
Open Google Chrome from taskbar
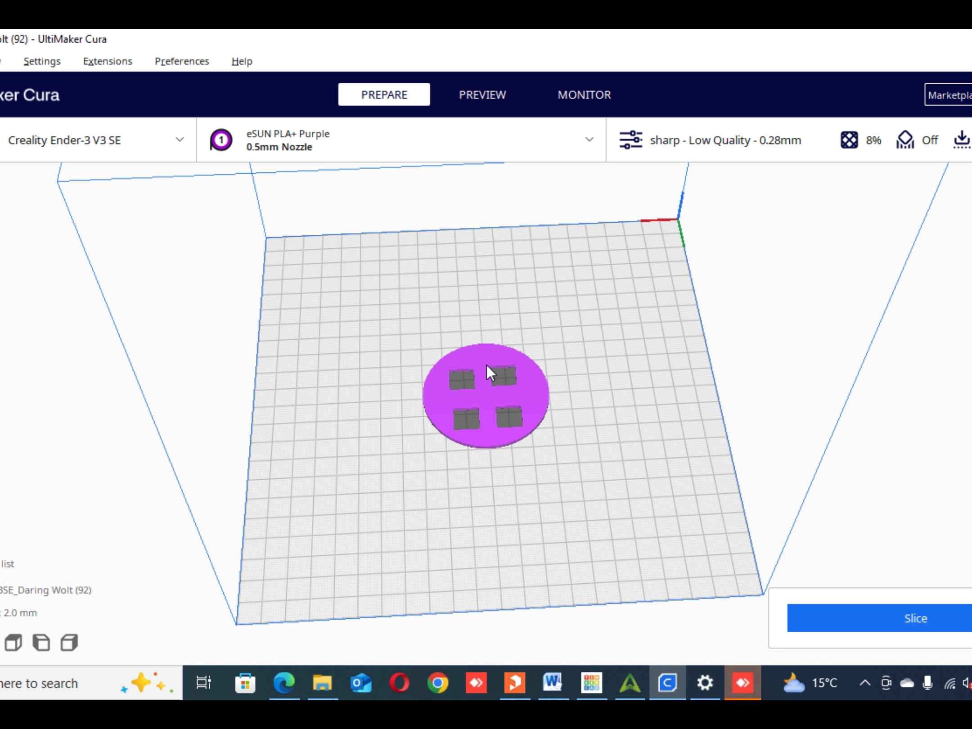pos(438,683)
